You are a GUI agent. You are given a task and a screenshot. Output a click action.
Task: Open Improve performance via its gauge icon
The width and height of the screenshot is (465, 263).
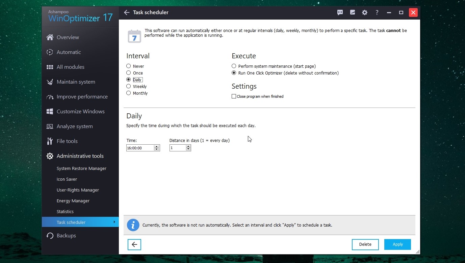point(50,97)
